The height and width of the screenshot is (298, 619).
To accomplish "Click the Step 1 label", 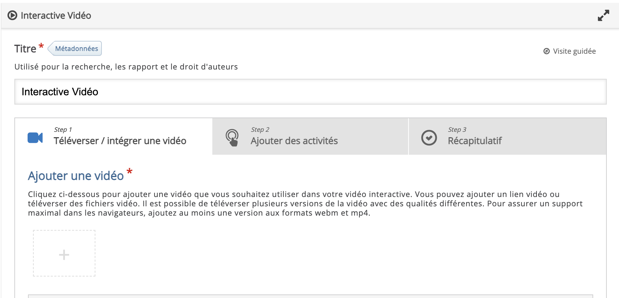I will click(x=63, y=130).
